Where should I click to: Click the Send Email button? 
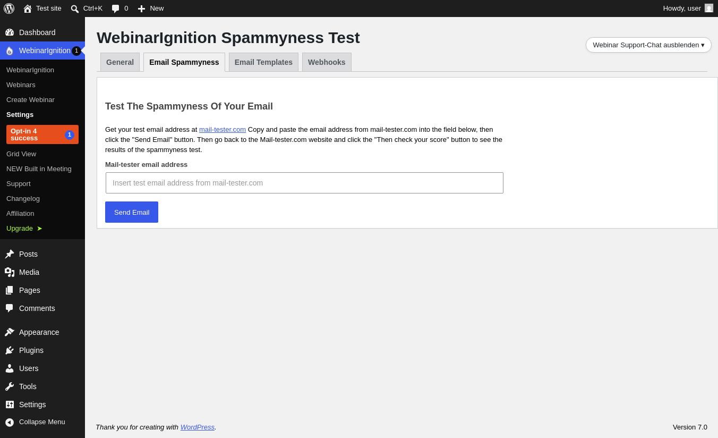click(x=132, y=212)
